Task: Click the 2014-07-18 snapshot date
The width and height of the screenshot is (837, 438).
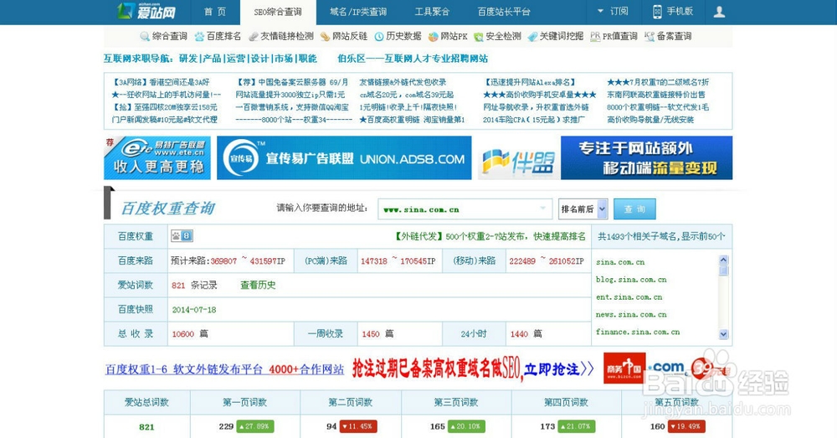Action: click(194, 310)
